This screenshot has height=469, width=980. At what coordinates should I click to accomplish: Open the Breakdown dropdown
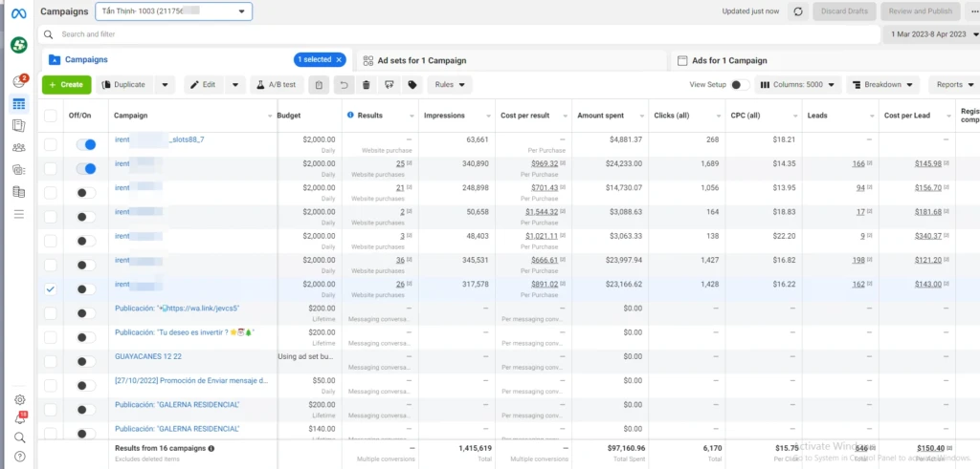(883, 85)
